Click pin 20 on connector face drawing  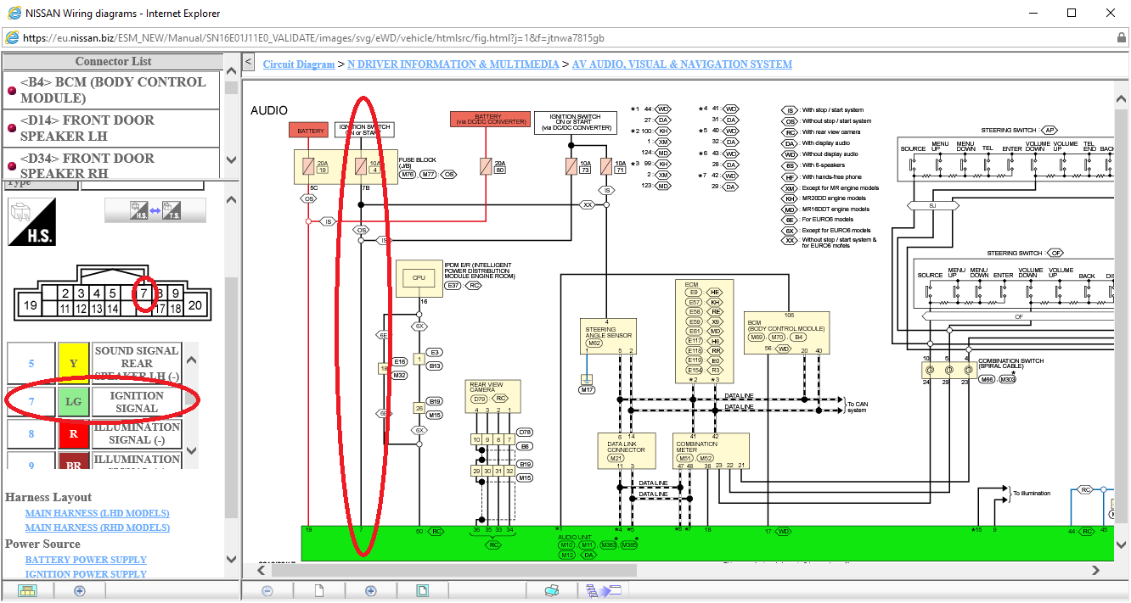[195, 305]
